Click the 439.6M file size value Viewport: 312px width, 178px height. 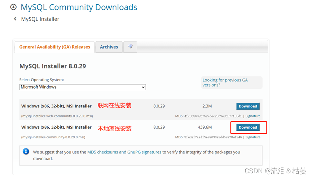(x=205, y=127)
